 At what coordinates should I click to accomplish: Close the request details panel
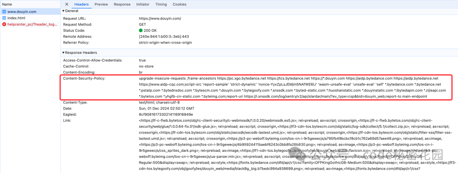click(x=67, y=4)
